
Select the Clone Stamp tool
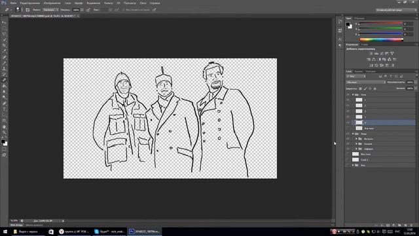tap(4, 69)
